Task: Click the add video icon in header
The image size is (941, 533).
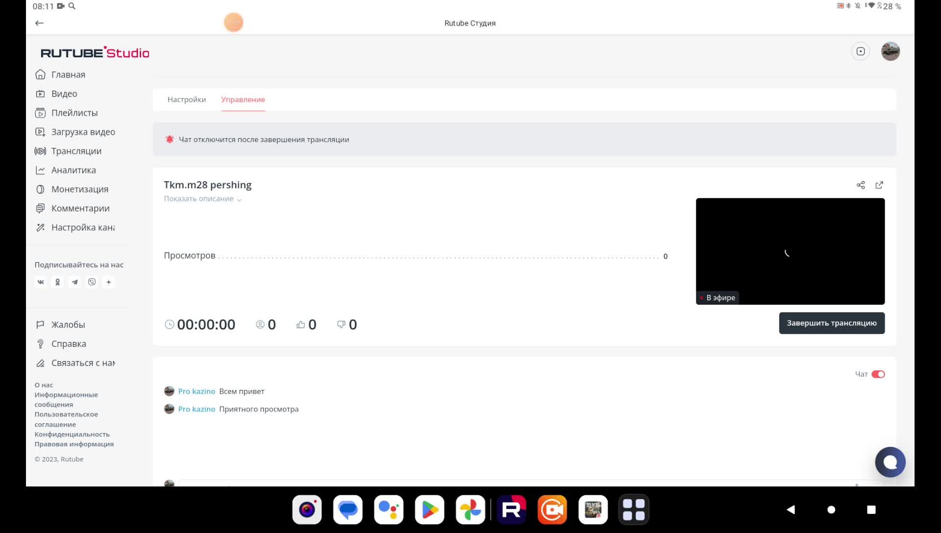Action: tap(861, 51)
